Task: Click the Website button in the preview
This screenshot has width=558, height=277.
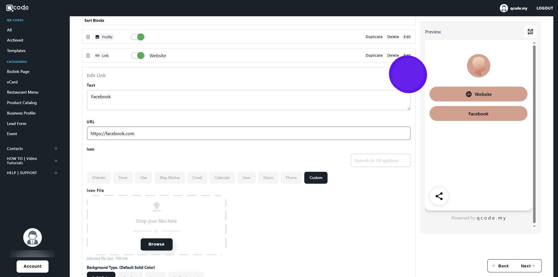Action: (x=478, y=94)
